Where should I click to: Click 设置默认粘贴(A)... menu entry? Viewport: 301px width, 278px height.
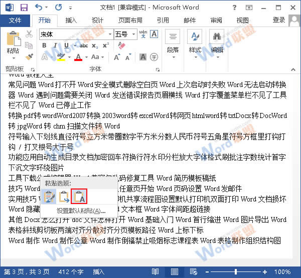81,211
